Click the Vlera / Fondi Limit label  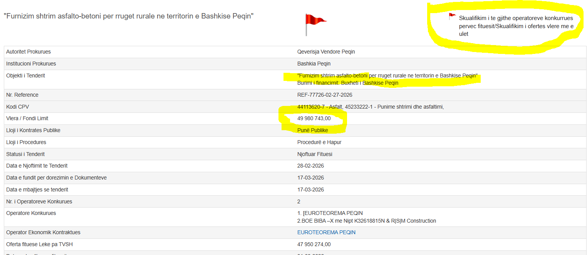(x=27, y=118)
